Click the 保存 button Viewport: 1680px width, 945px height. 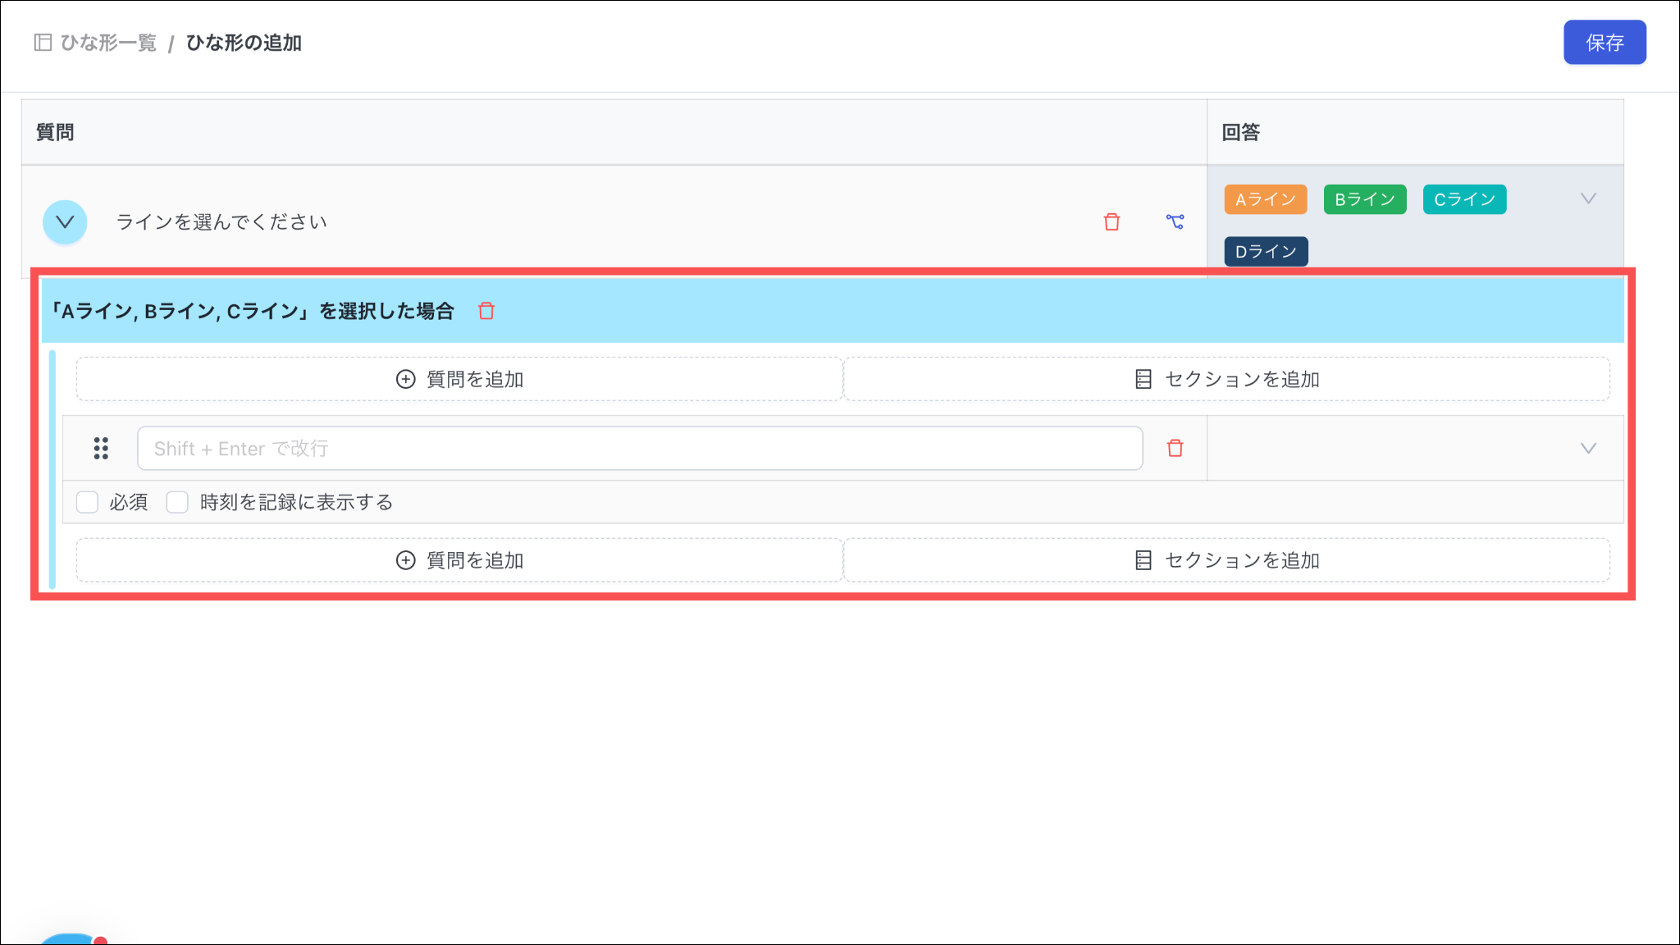pos(1604,43)
